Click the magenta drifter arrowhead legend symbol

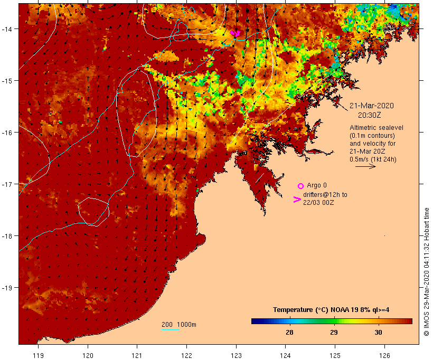pos(297,200)
